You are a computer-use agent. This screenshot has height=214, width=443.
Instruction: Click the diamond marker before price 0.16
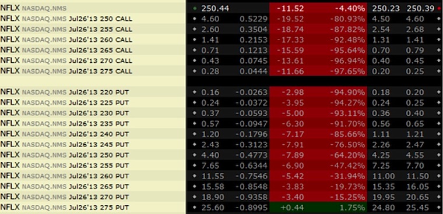click(194, 92)
